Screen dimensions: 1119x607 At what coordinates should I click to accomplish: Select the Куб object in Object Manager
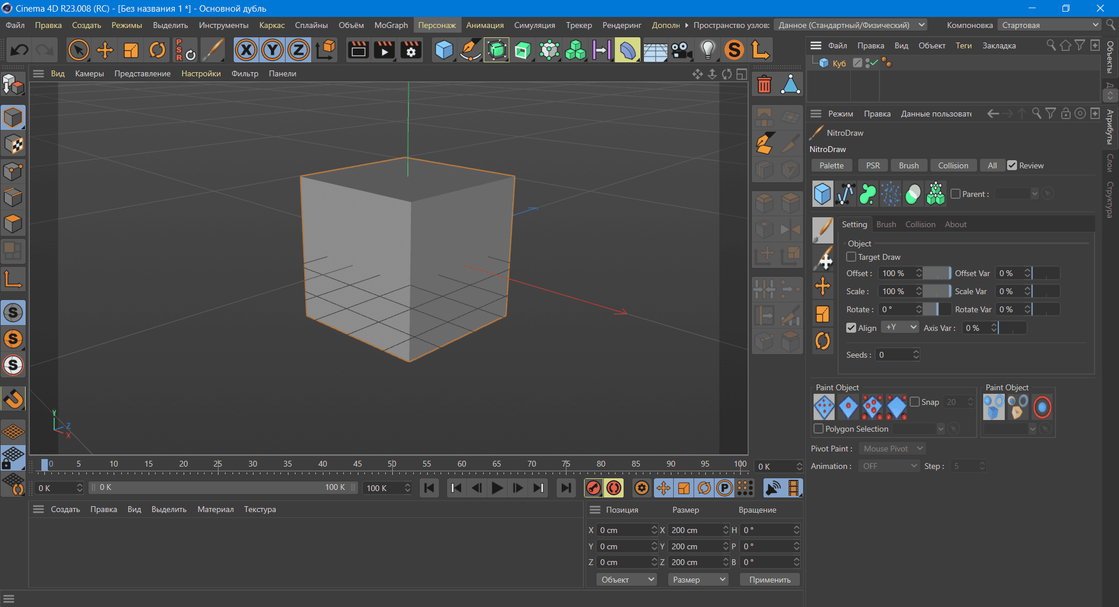pos(839,63)
